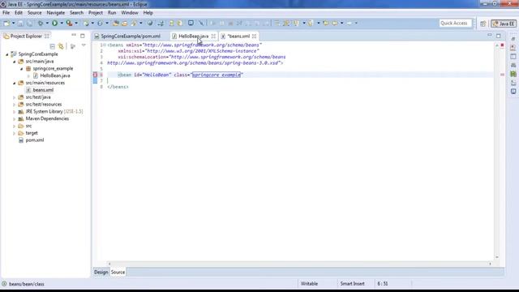This screenshot has height=292, width=519.
Task: Open the File menu
Action: [6, 13]
